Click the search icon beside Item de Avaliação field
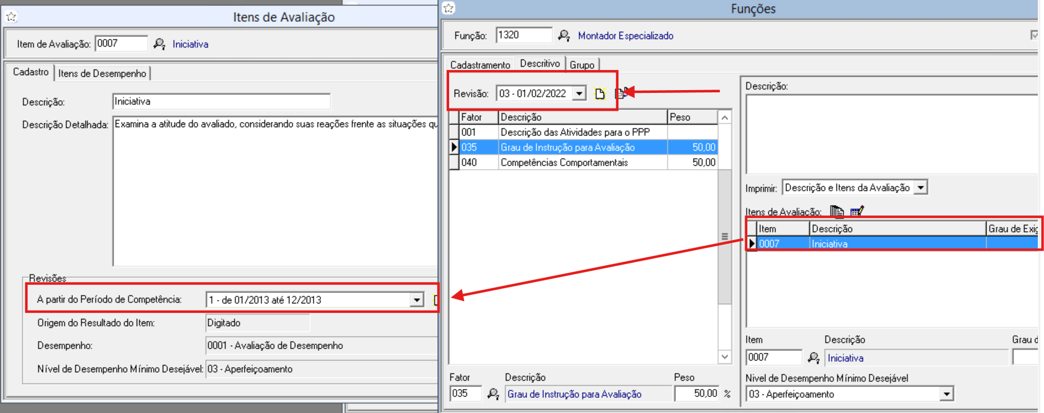 tap(159, 44)
